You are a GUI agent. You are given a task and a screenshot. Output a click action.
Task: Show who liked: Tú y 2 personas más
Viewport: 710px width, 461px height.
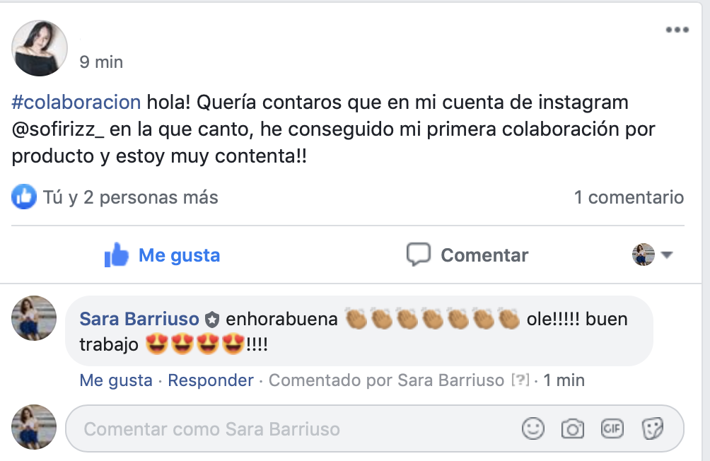tap(130, 197)
